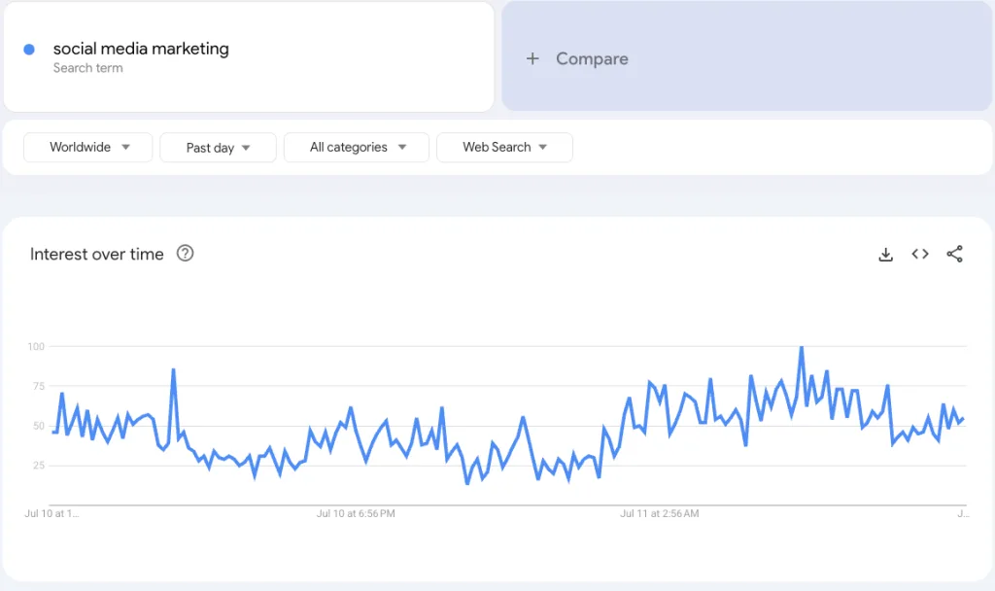Click the Jul 10 at 6:56 PM axis label
995x591 pixels.
(x=356, y=513)
